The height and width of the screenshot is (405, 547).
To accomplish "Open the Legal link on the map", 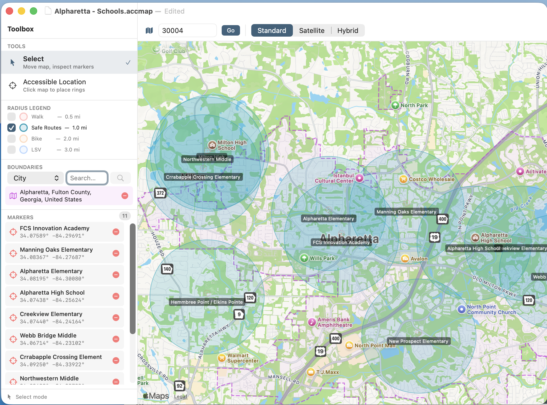I will click(x=181, y=397).
